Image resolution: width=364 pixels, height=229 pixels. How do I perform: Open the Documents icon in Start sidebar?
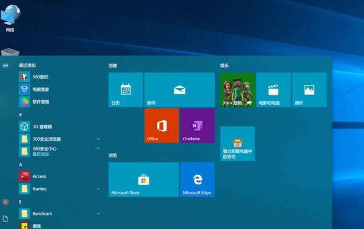point(5,219)
